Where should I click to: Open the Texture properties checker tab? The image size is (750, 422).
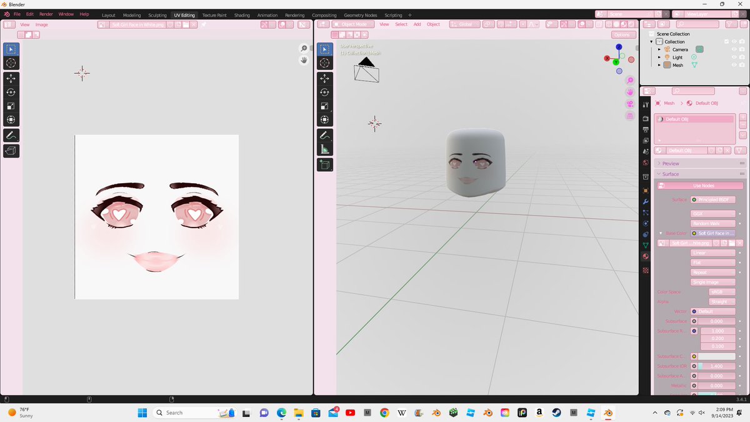pyautogui.click(x=646, y=271)
